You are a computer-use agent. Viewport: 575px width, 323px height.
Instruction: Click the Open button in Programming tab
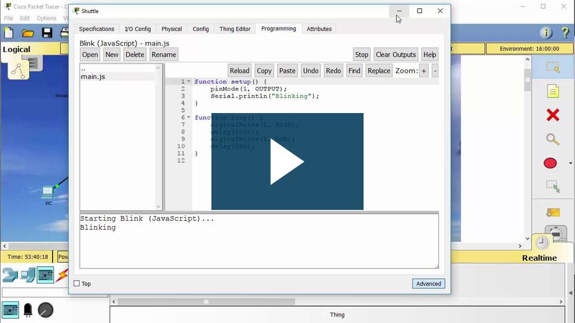[x=90, y=54]
